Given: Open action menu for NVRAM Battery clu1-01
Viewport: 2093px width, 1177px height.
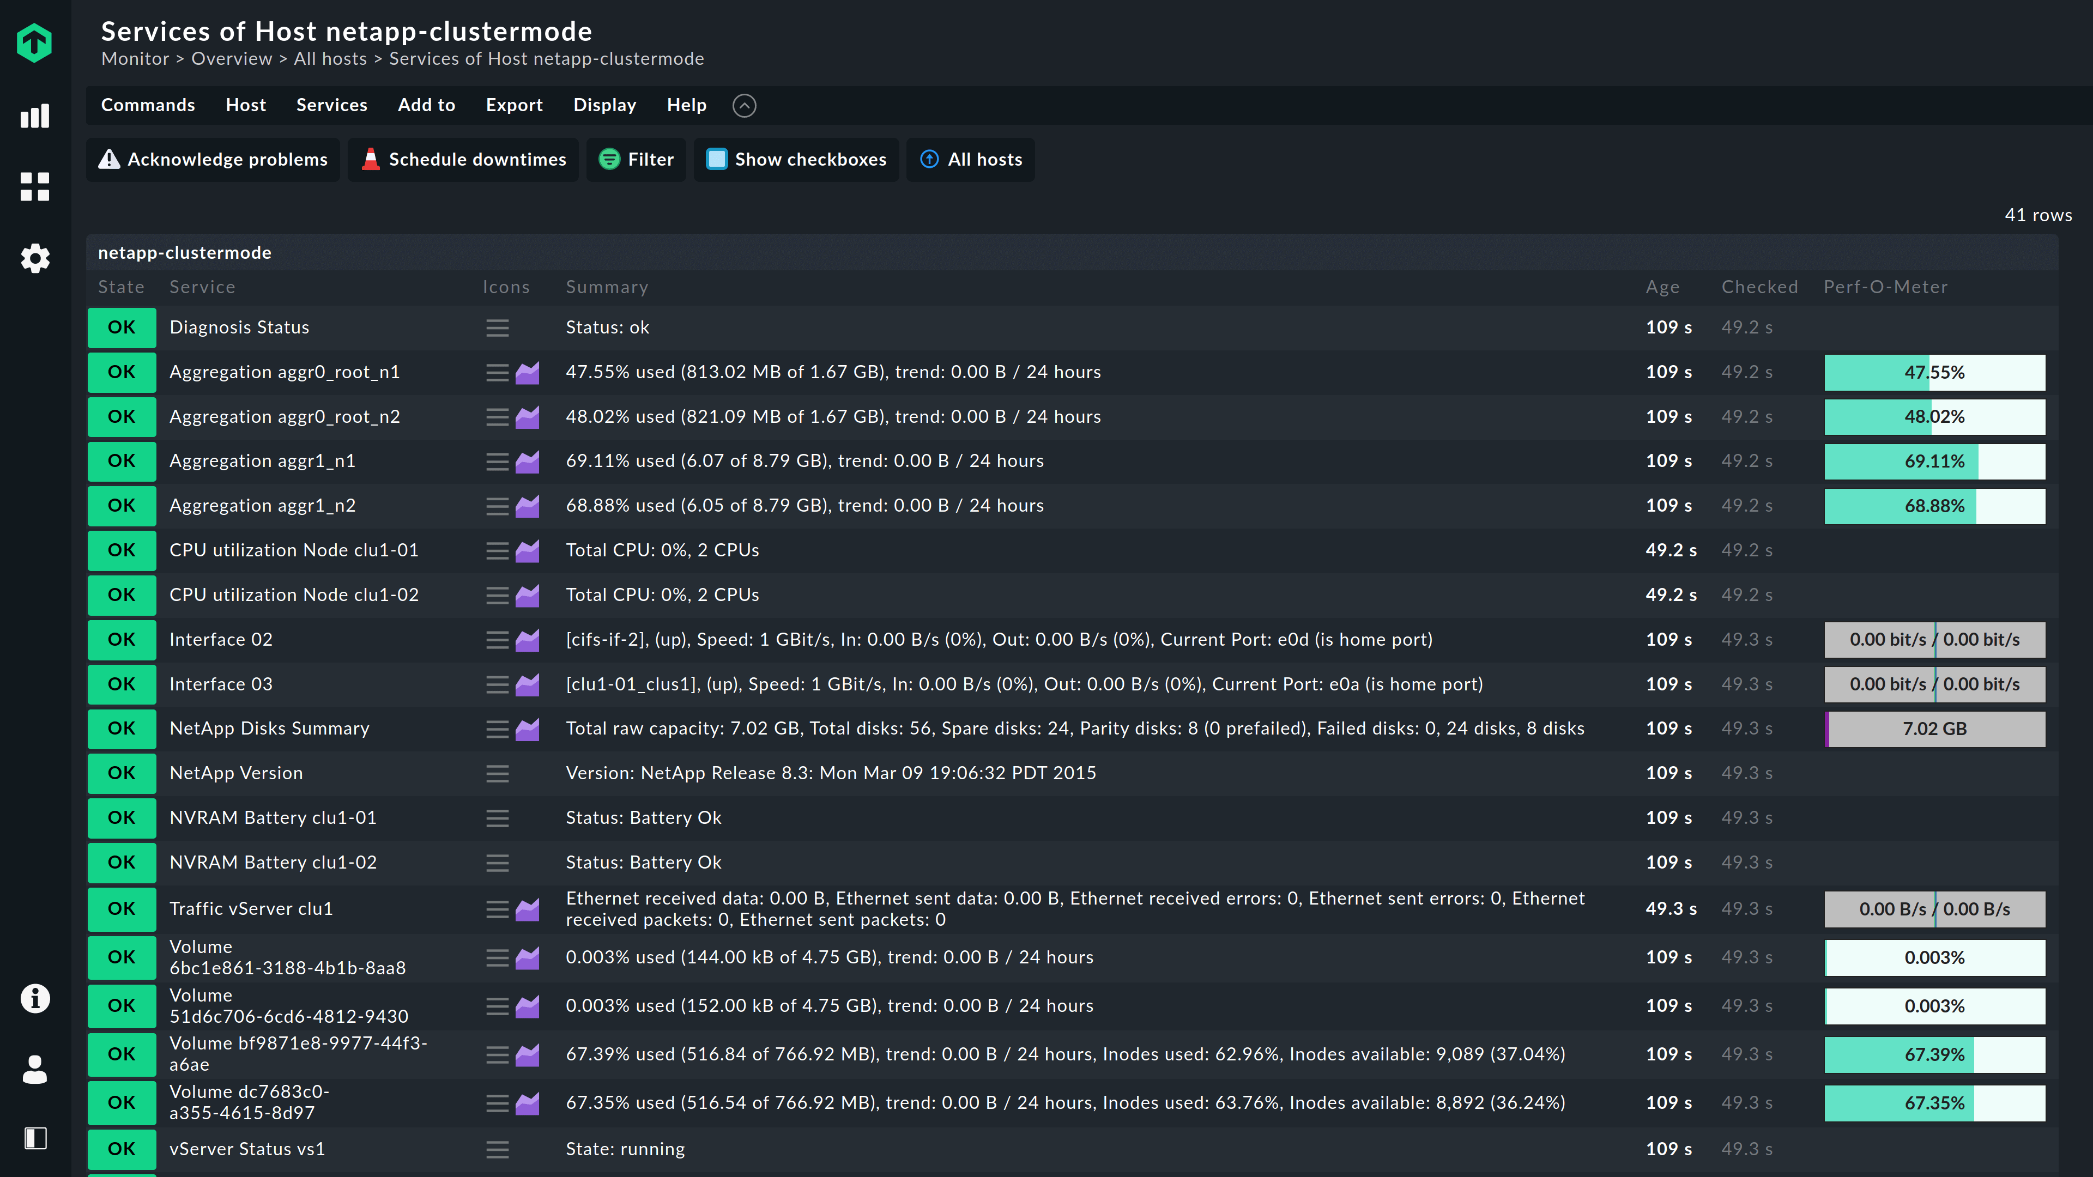Looking at the screenshot, I should [497, 818].
